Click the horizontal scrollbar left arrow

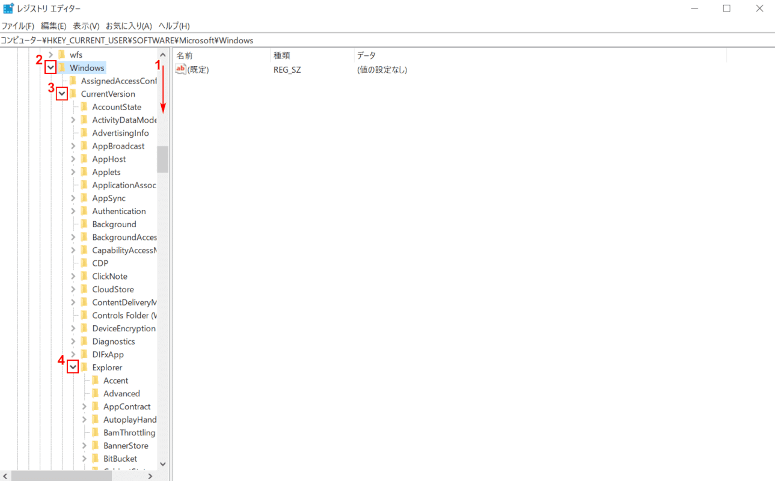click(5, 476)
